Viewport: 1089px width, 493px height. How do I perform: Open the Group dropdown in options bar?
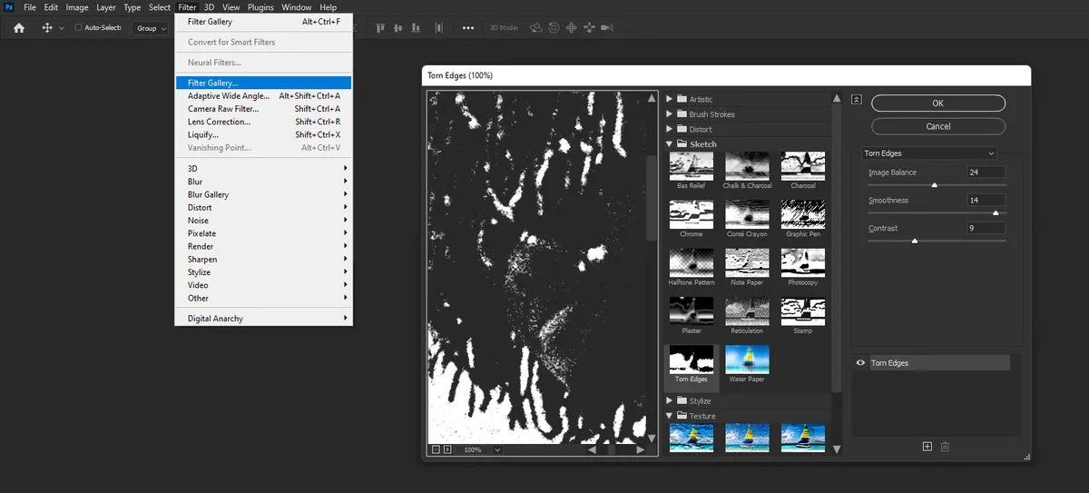151,28
